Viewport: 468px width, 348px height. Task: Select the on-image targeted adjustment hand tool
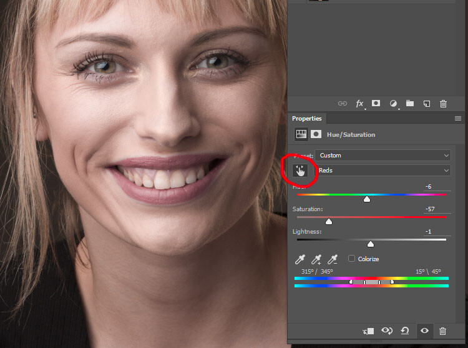point(301,171)
